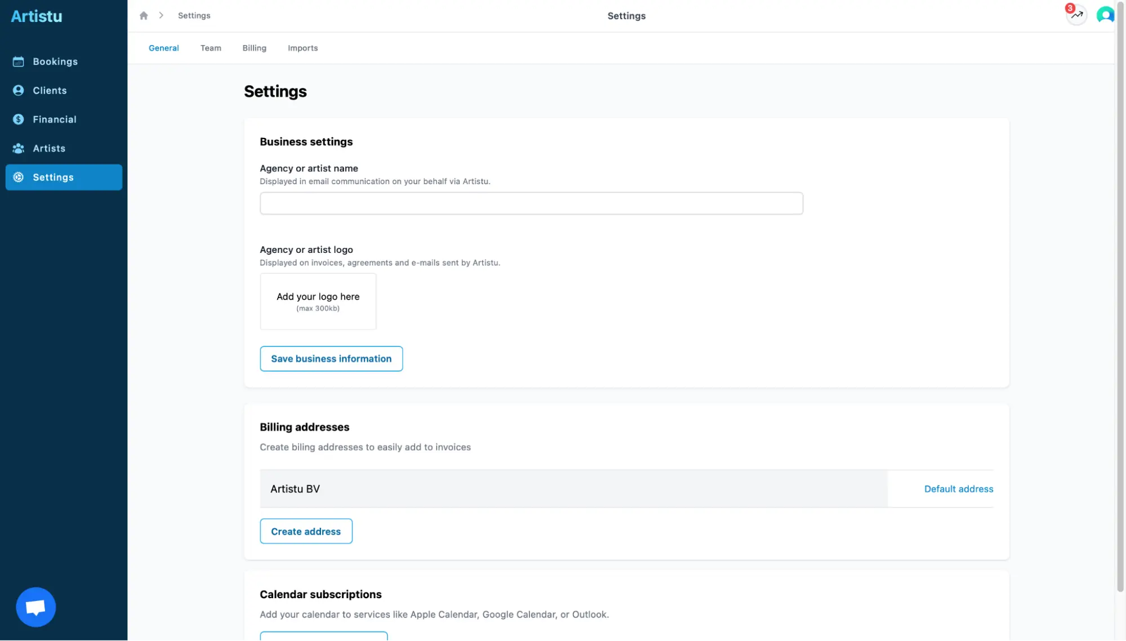Click the Artistu logo

click(x=36, y=16)
